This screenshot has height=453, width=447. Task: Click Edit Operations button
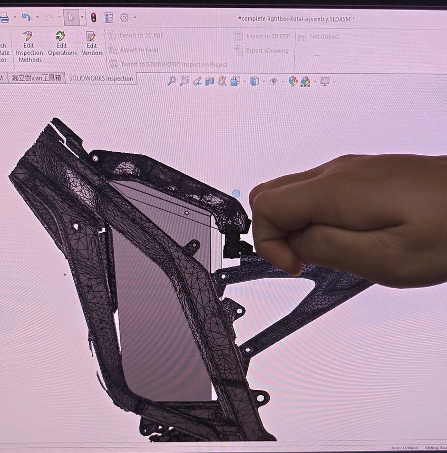pyautogui.click(x=62, y=44)
